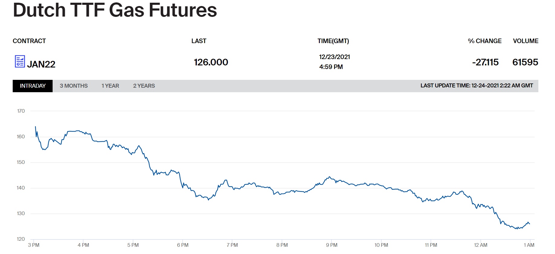Click the LAST column header
Screen dimensions: 555x254
pyautogui.click(x=199, y=41)
